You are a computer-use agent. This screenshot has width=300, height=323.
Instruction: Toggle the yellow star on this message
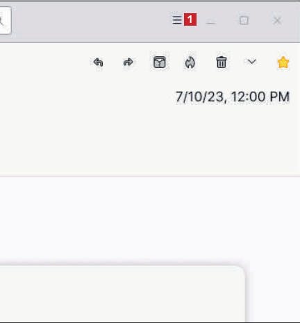[283, 63]
